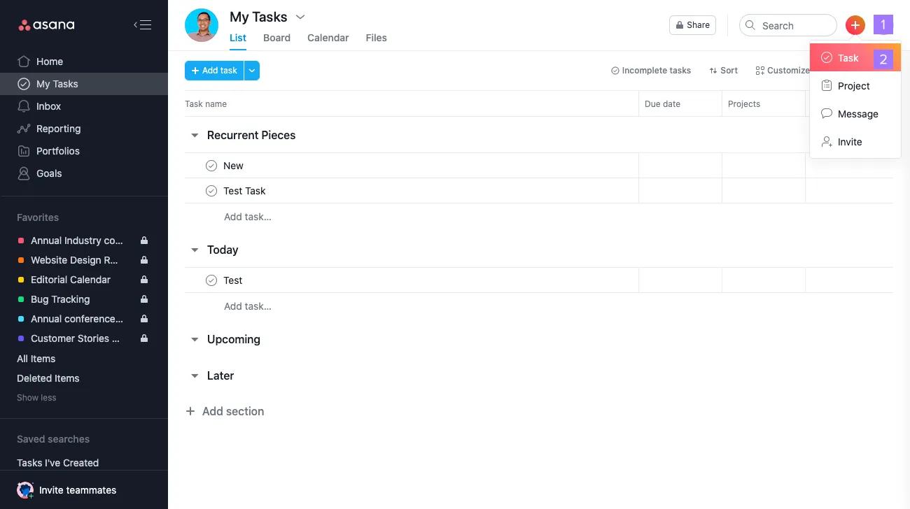The width and height of the screenshot is (910, 509).
Task: Navigate to Goals in the sidebar
Action: 48,173
